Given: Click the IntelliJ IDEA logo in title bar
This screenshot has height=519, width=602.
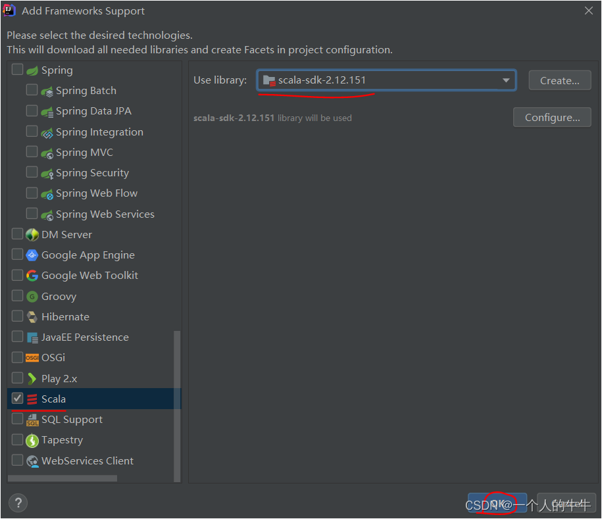Looking at the screenshot, I should 9,11.
